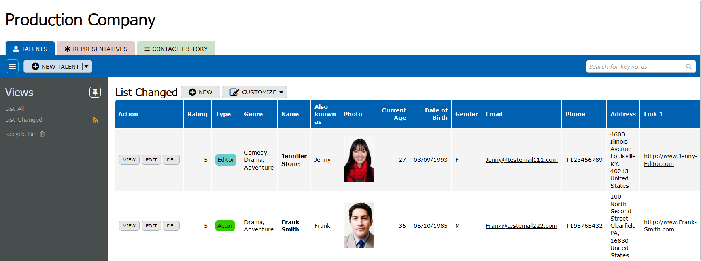Select the List All view
The width and height of the screenshot is (701, 261).
(x=15, y=109)
